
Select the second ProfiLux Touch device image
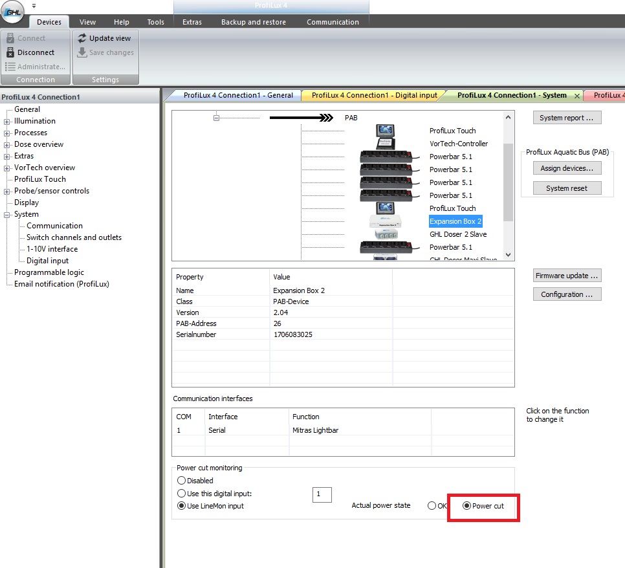coord(385,208)
